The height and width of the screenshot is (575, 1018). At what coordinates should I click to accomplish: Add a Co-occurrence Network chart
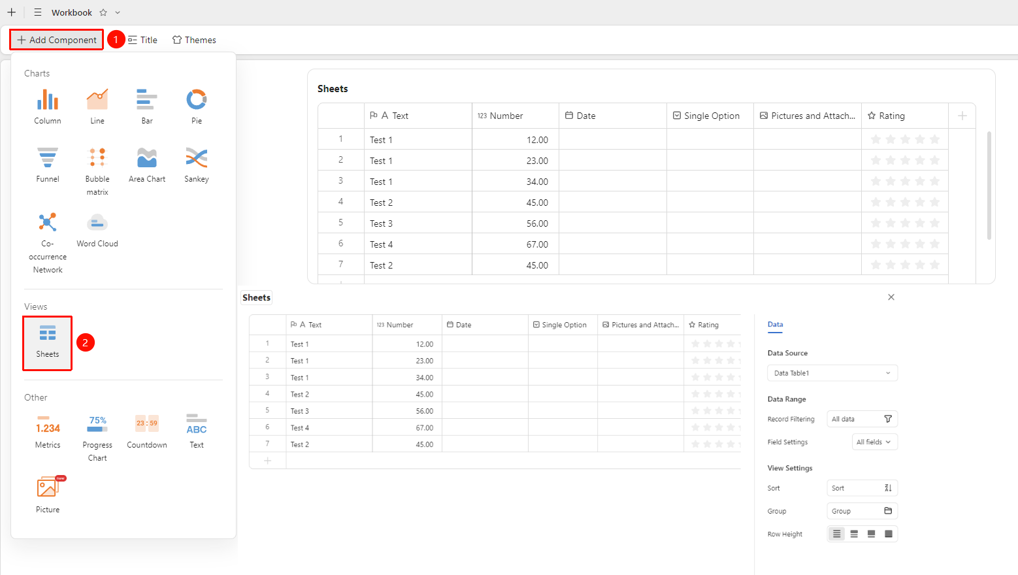[48, 242]
